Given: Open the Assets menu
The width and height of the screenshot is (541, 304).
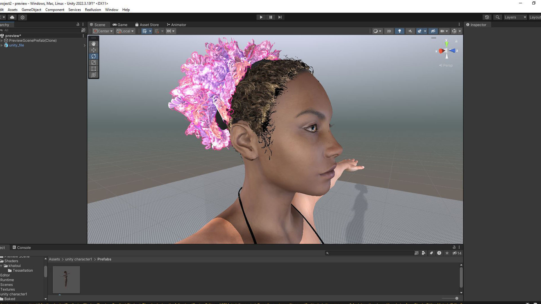Looking at the screenshot, I should [12, 10].
